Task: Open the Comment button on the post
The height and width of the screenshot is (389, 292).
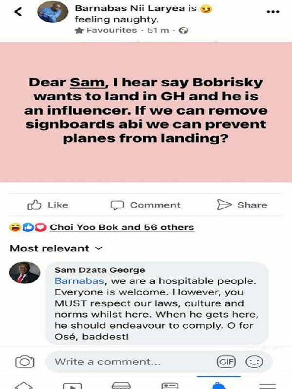Action: click(146, 205)
